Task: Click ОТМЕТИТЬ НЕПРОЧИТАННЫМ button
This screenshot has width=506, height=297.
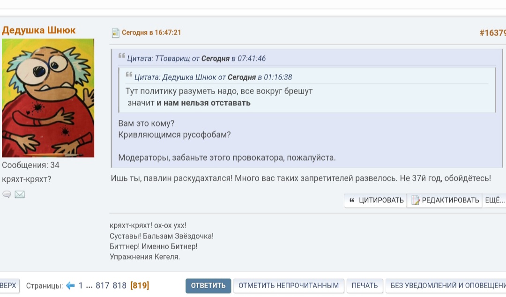Action: click(x=289, y=285)
